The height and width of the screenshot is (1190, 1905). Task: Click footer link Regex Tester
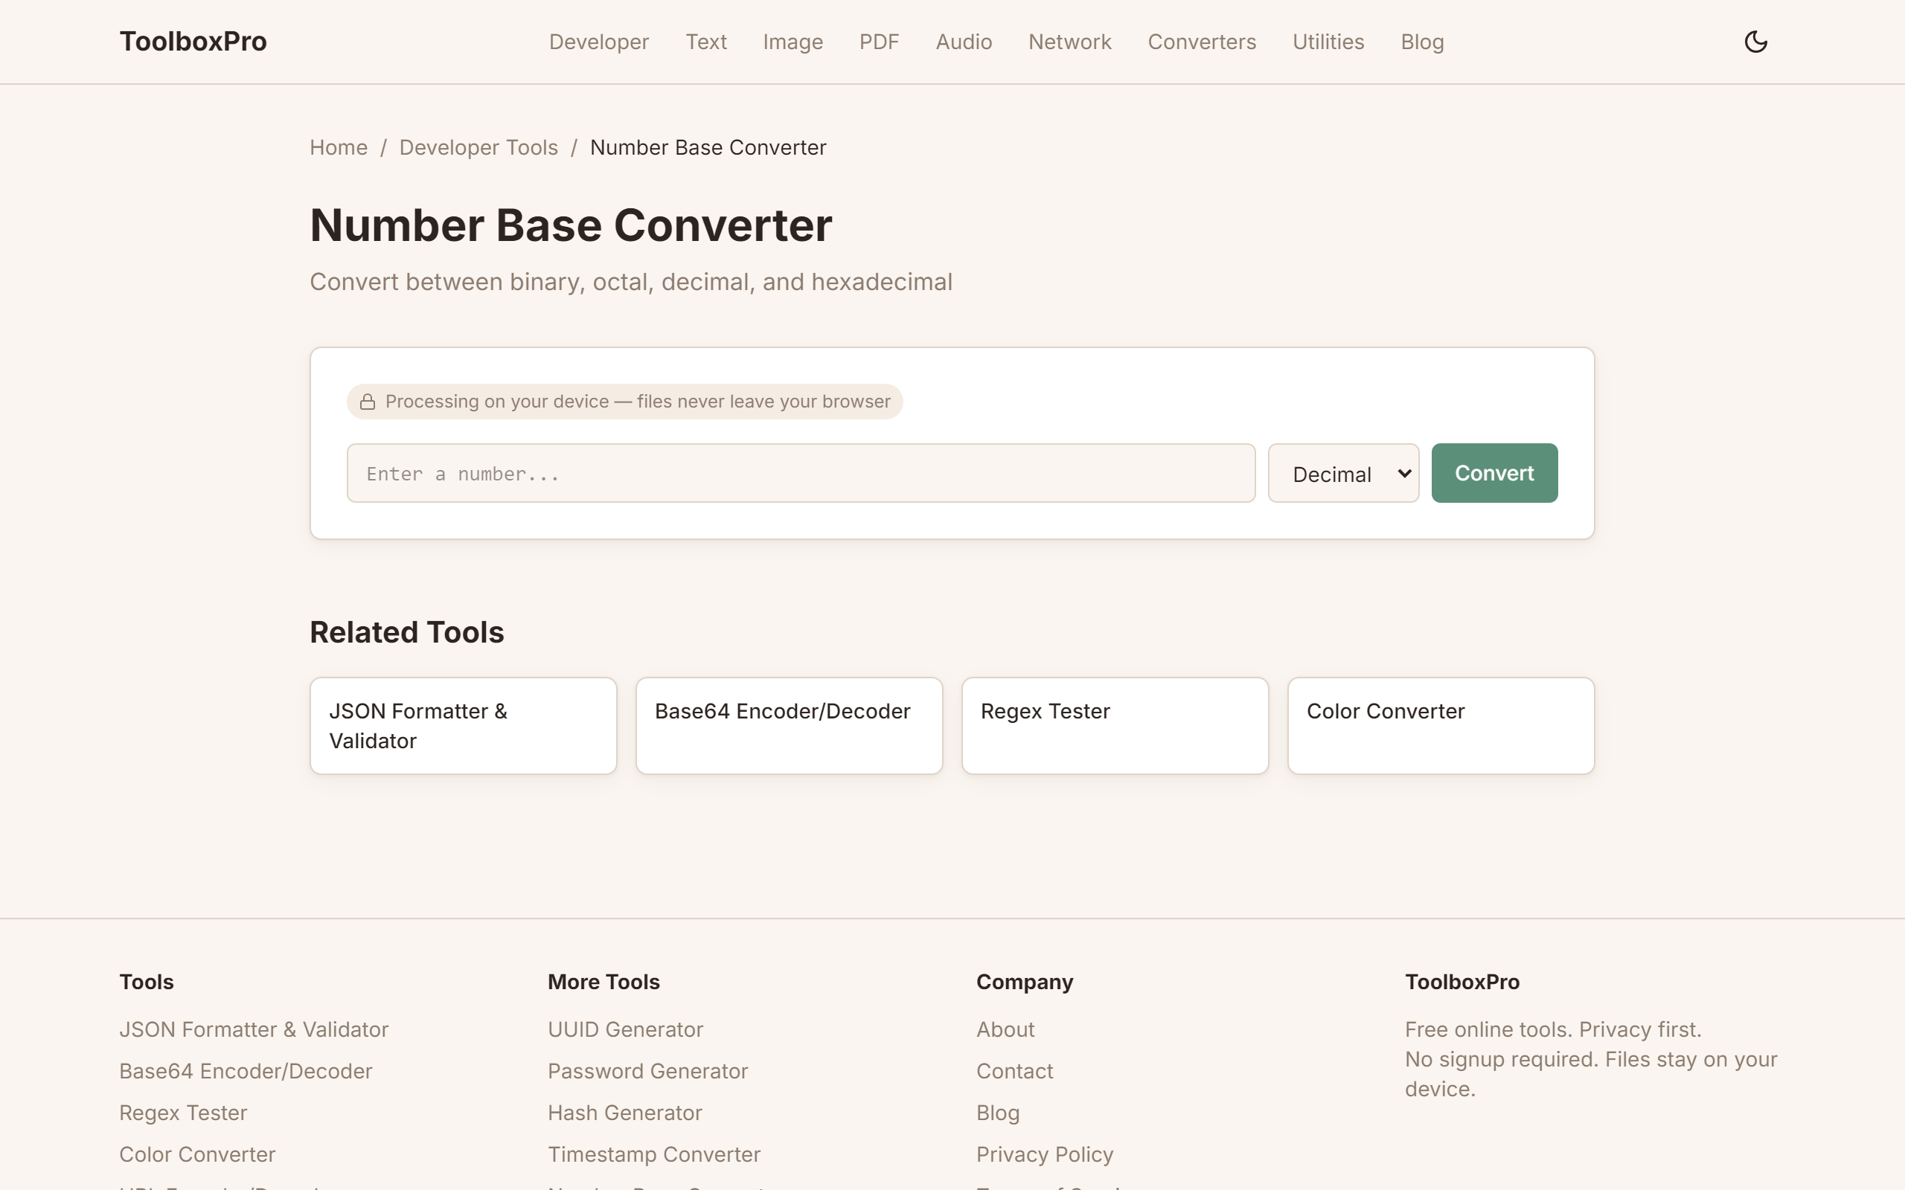pos(182,1113)
